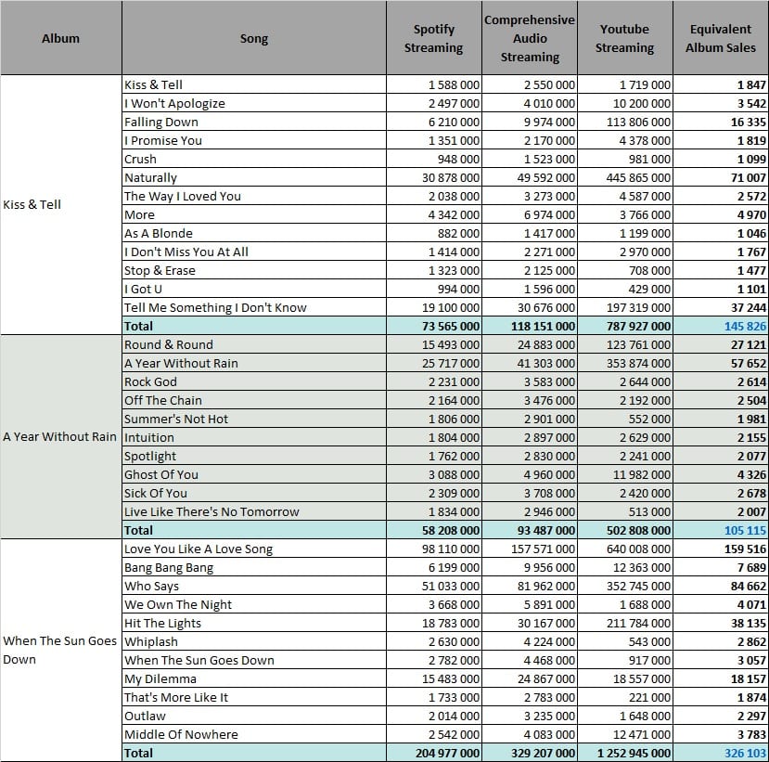This screenshot has height=762, width=769.
Task: Select the When The Sun Goes Down album cell
Action: (61, 650)
